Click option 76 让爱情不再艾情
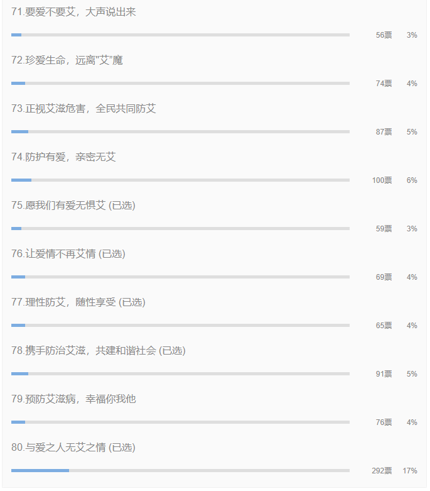430x491 pixels. [68, 253]
